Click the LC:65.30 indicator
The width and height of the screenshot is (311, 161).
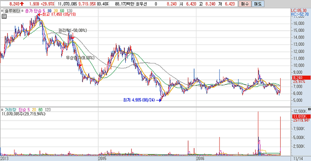tap(299, 10)
